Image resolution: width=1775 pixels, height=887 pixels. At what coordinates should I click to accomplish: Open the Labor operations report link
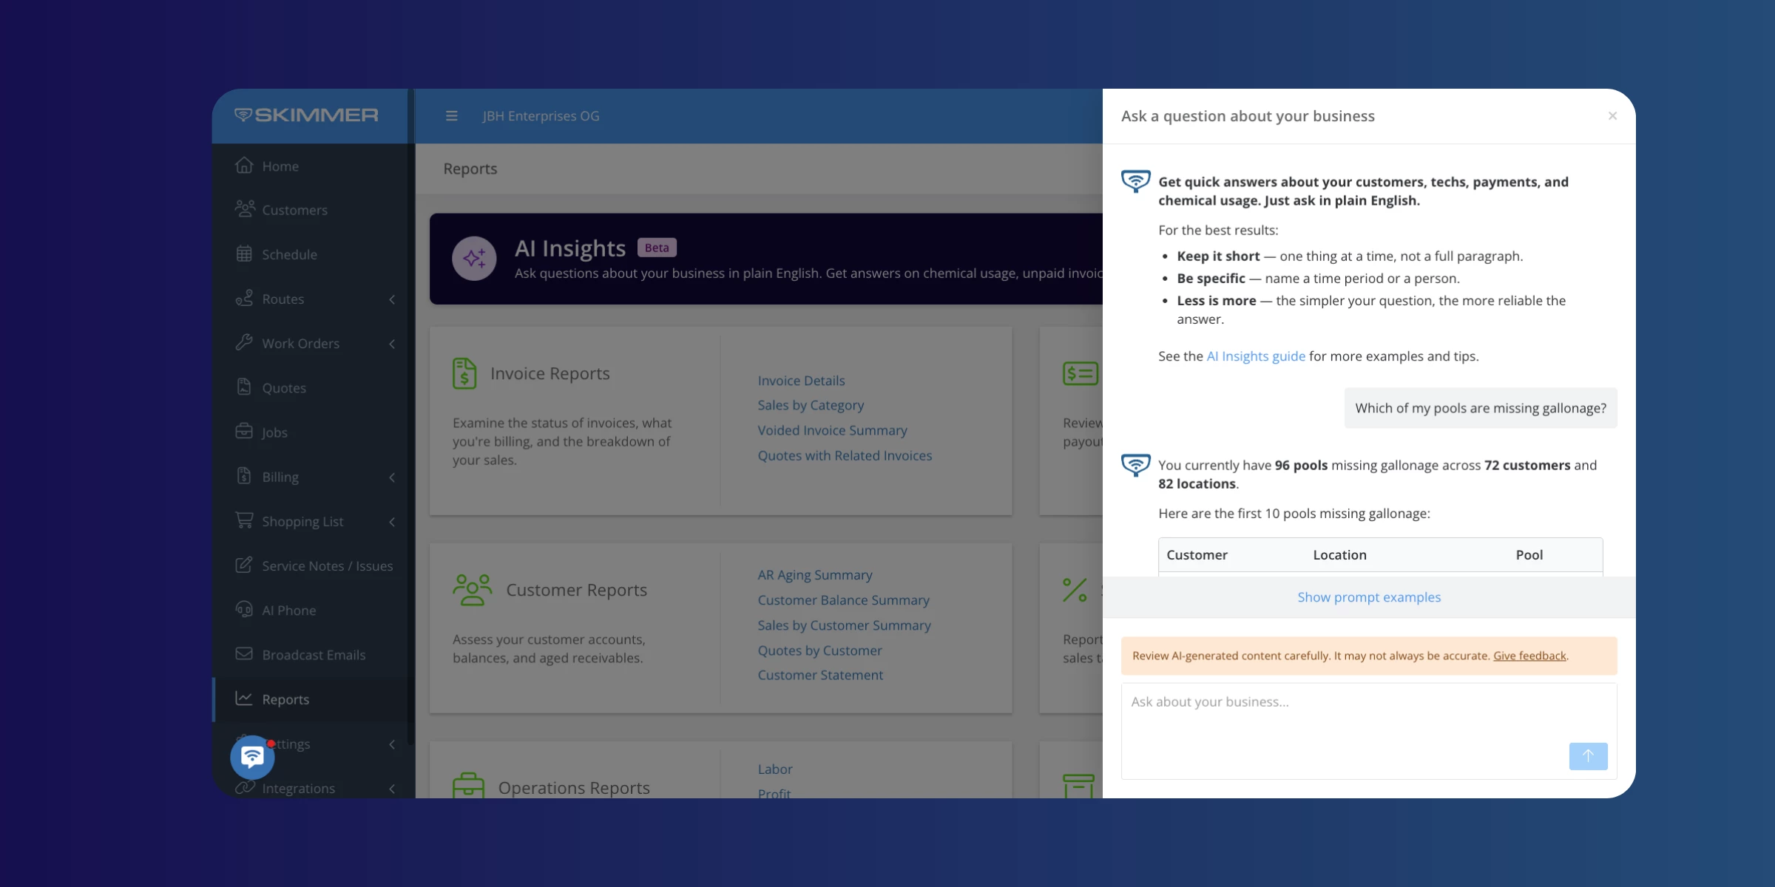pos(775,769)
